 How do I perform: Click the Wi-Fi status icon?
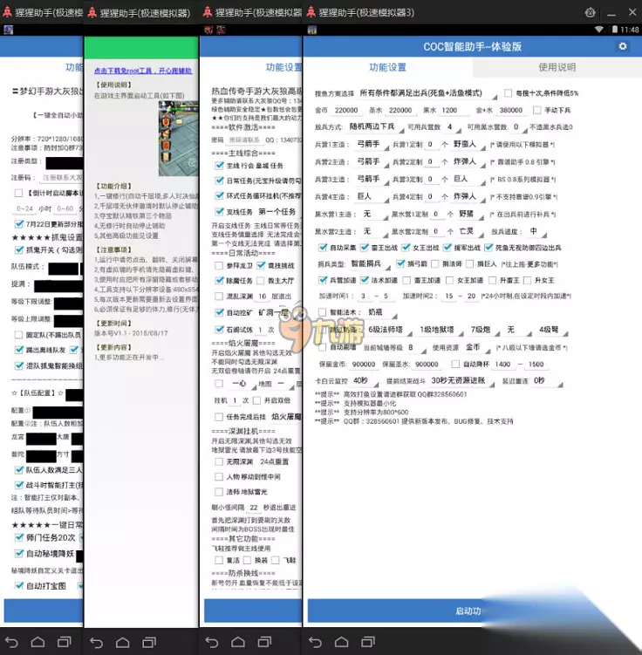[599, 30]
